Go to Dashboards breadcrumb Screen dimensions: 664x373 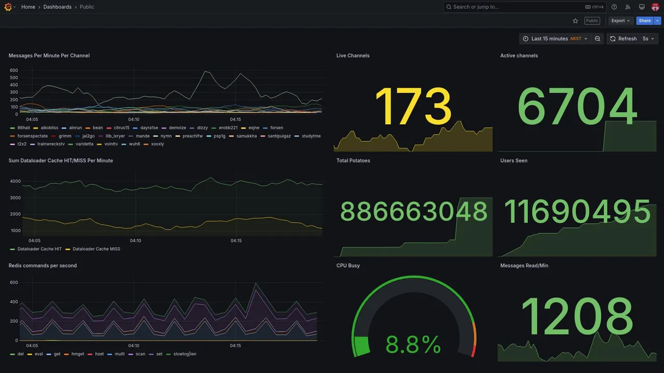58,7
